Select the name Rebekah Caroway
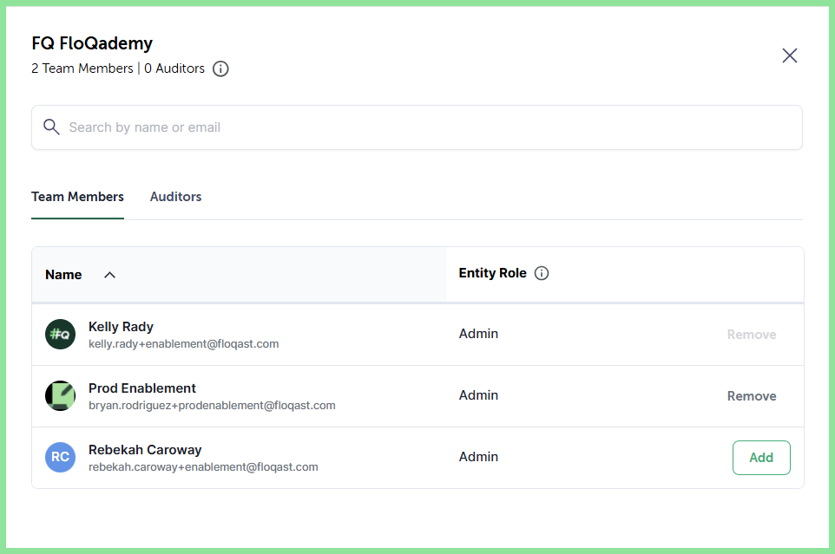 pos(145,450)
